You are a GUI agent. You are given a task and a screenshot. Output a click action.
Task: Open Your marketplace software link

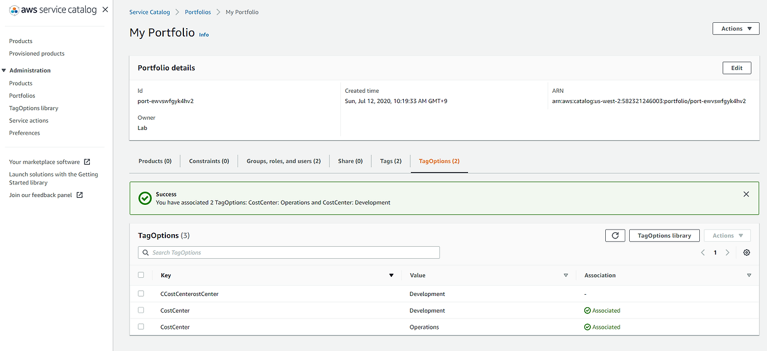click(44, 162)
